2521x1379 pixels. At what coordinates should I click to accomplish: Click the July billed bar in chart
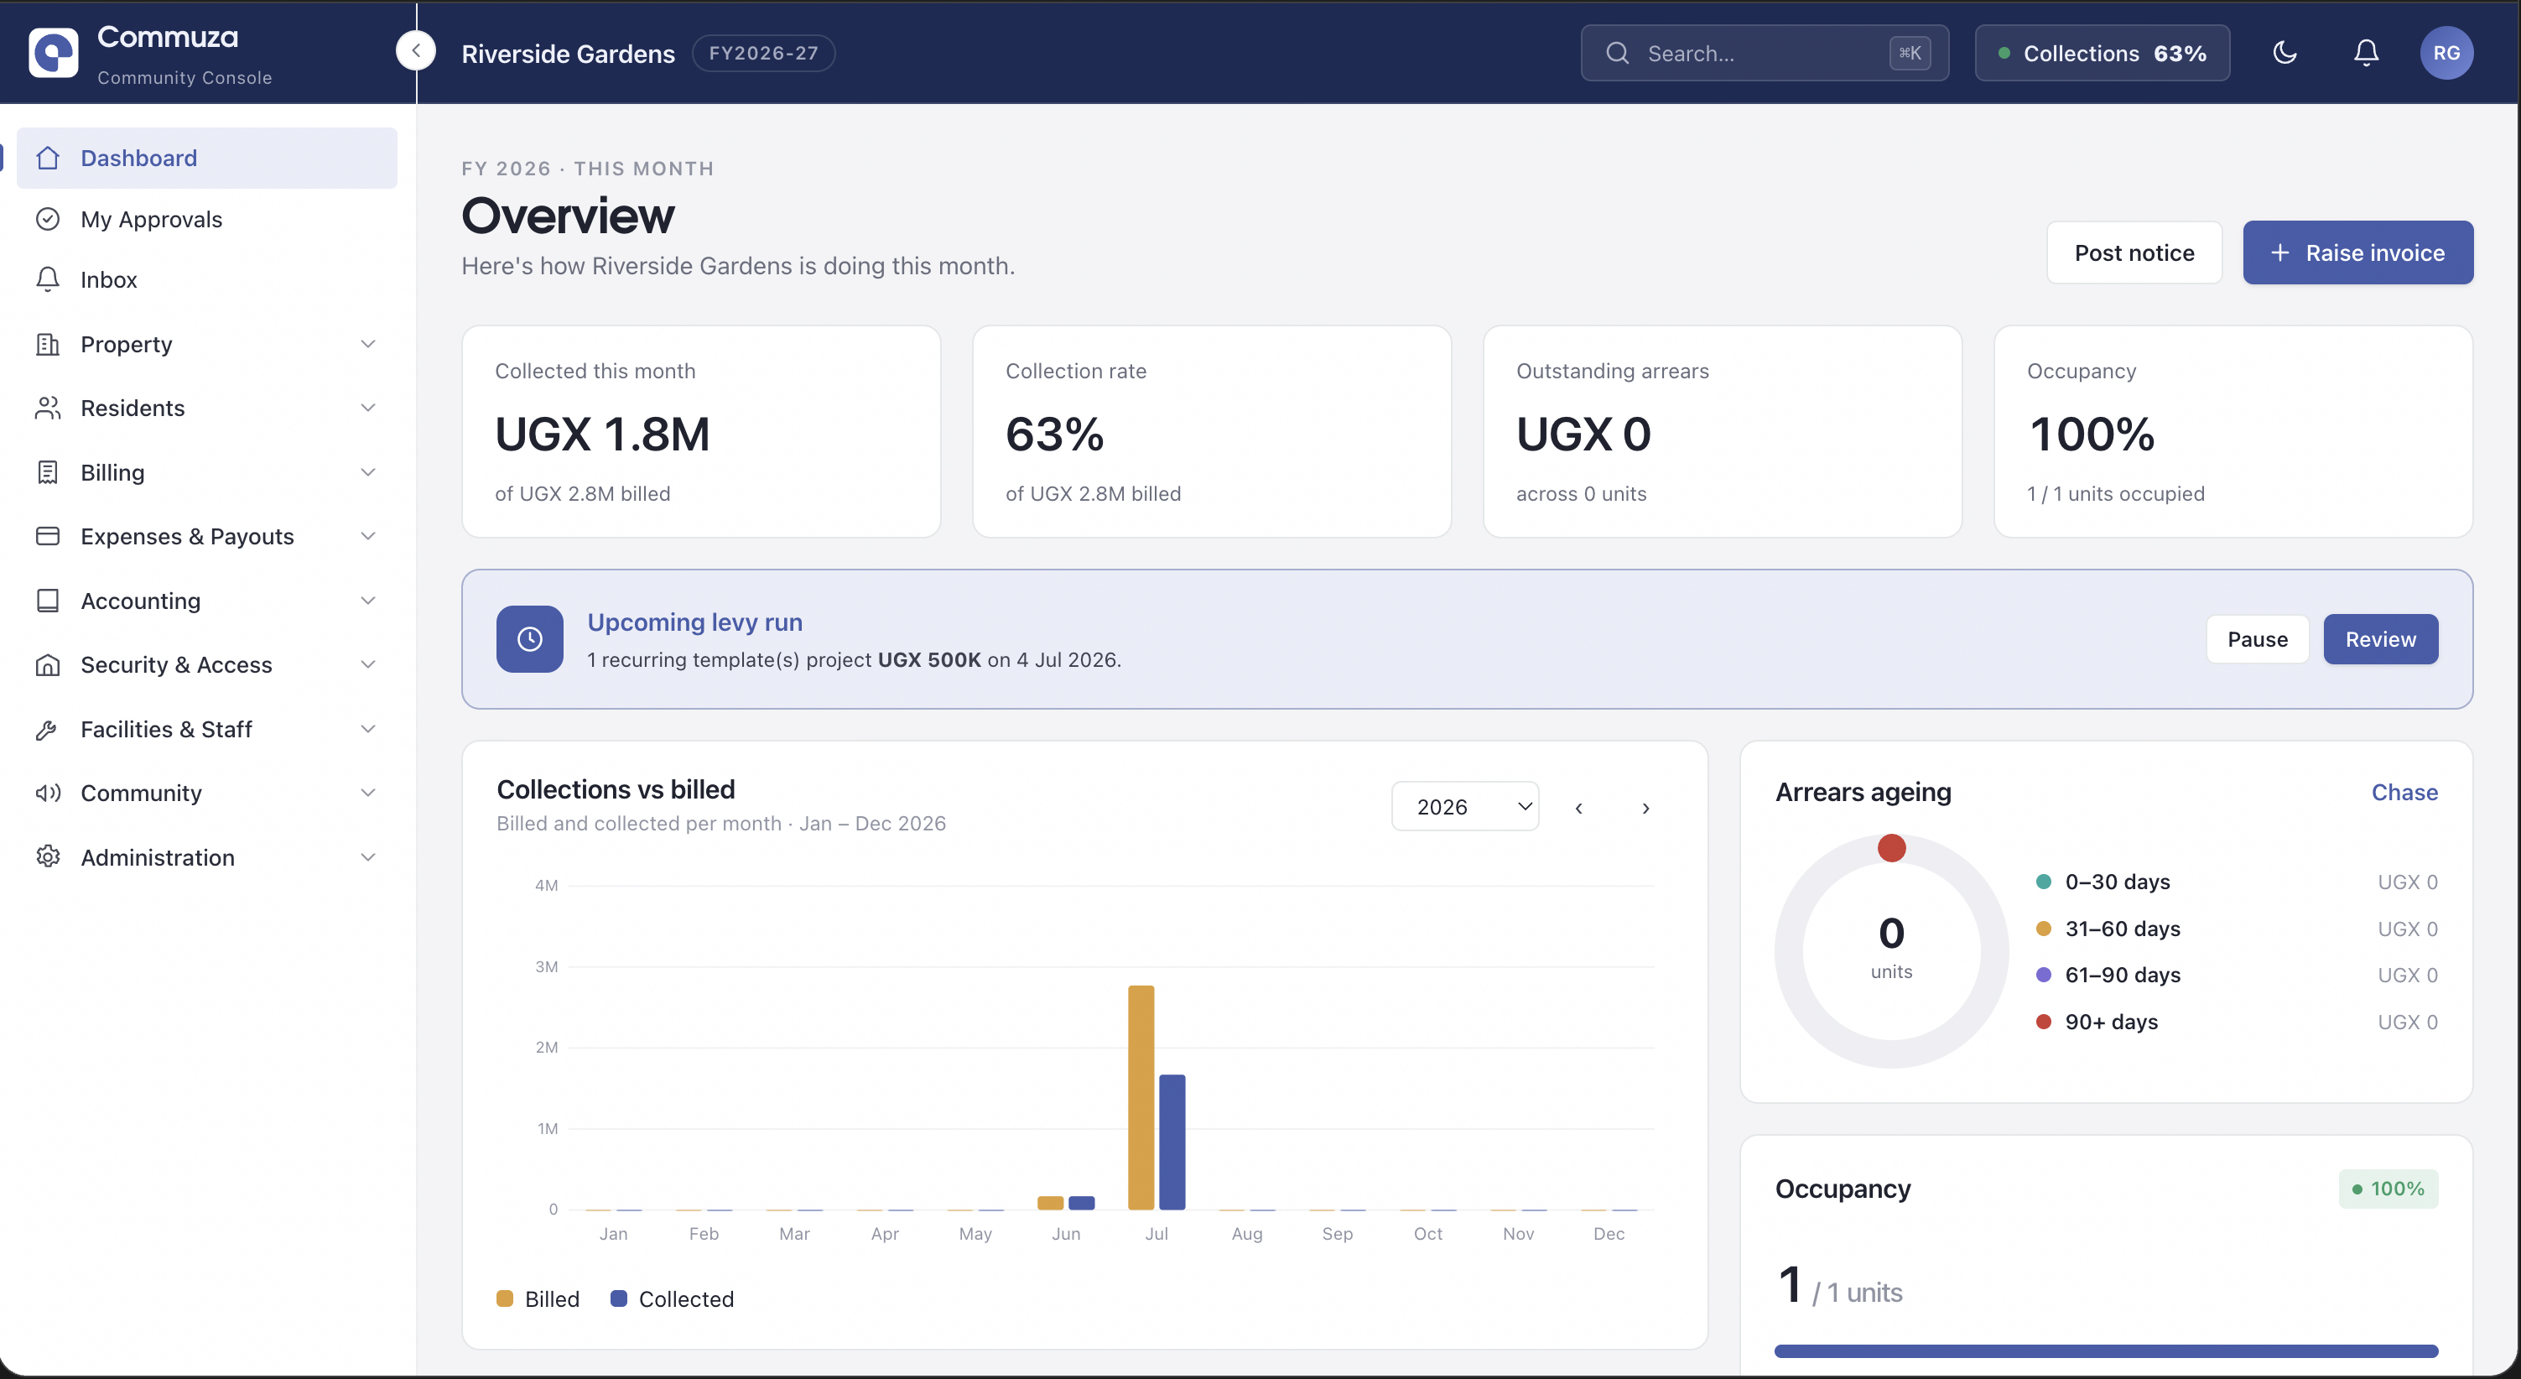coord(1141,1097)
